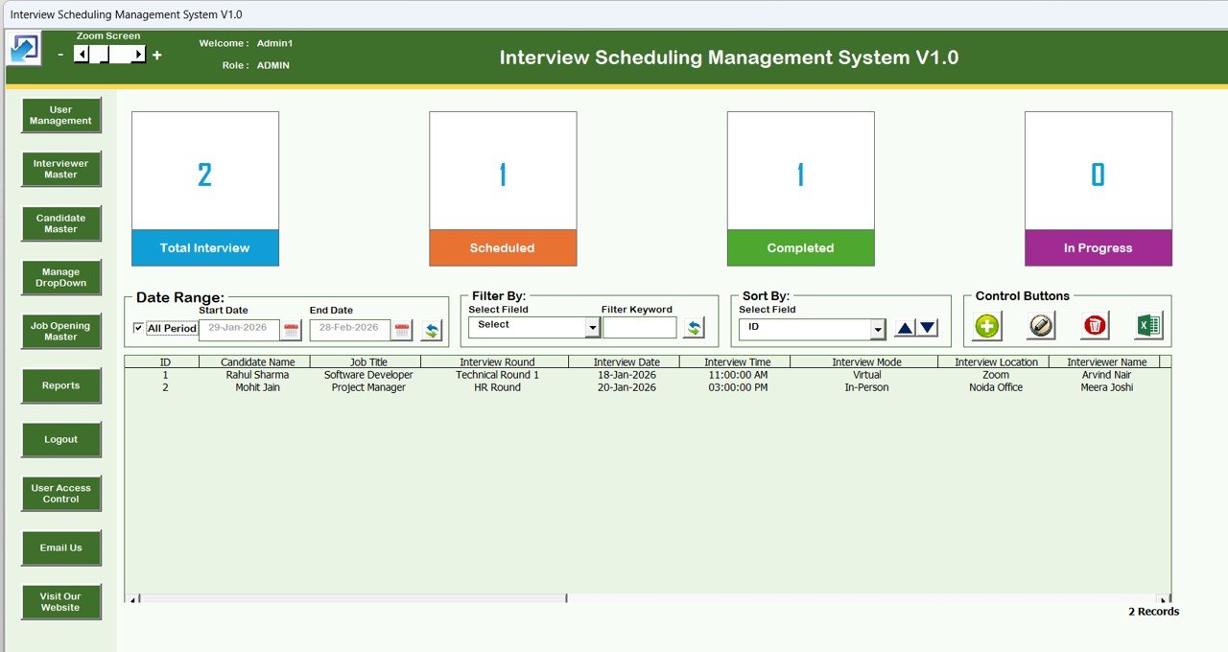
Task: Click the blue arrow icon at top left
Action: tap(23, 47)
